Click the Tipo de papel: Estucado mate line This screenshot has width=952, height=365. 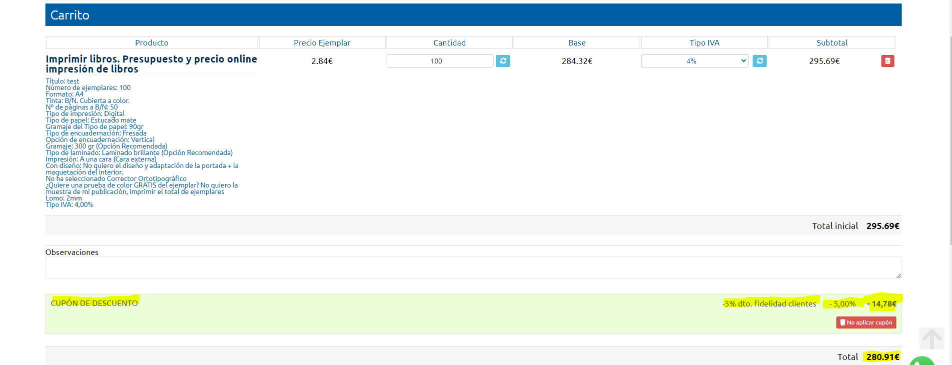pos(91,120)
